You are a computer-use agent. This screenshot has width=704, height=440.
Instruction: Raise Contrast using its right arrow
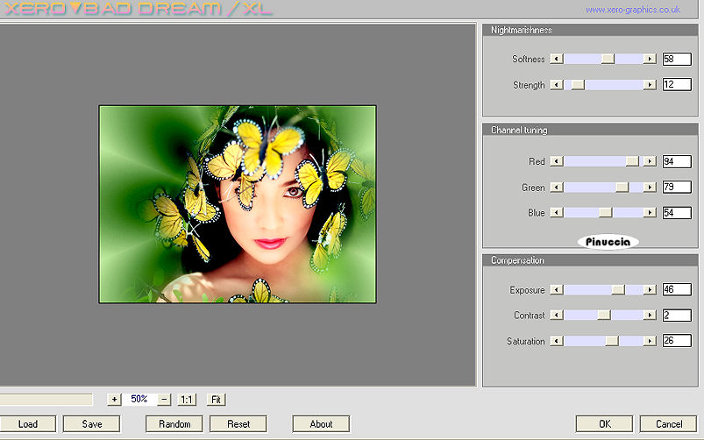click(650, 316)
